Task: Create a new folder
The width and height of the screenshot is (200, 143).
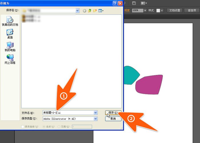Action: (95, 11)
